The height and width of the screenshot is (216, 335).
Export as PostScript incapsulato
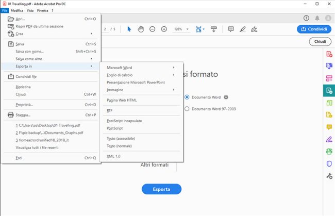(141, 121)
